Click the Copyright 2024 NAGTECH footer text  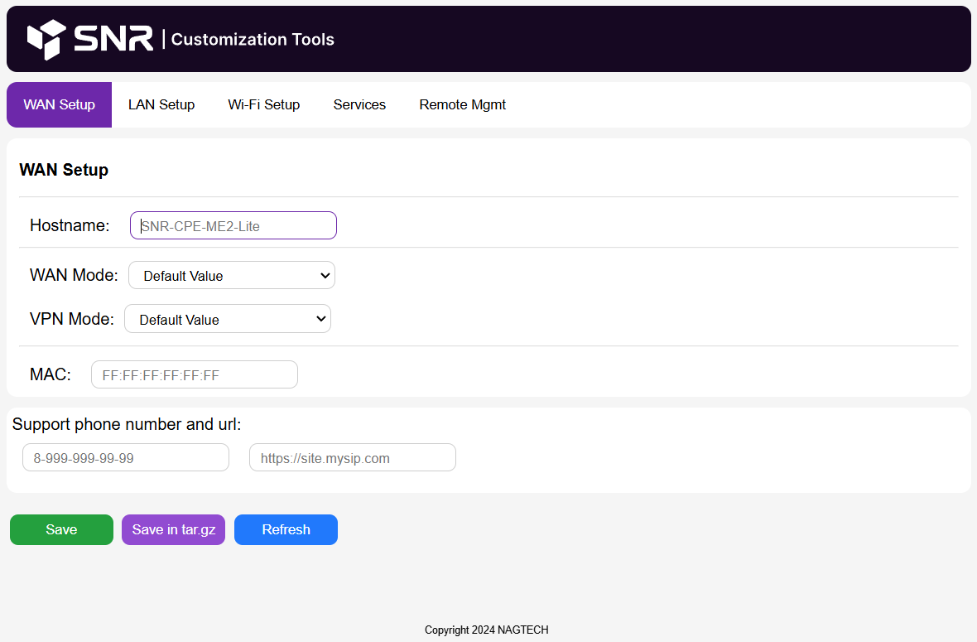487,630
